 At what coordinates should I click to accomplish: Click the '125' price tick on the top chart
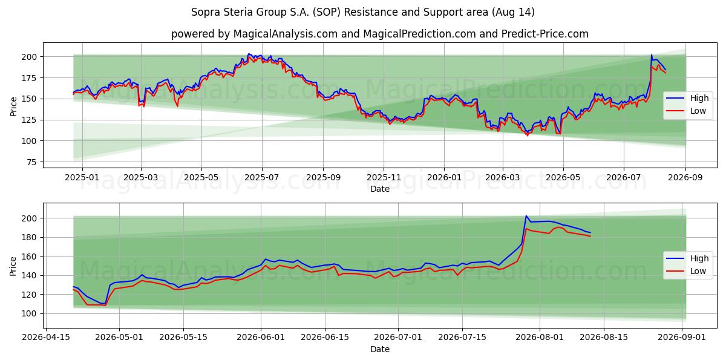pyautogui.click(x=31, y=120)
